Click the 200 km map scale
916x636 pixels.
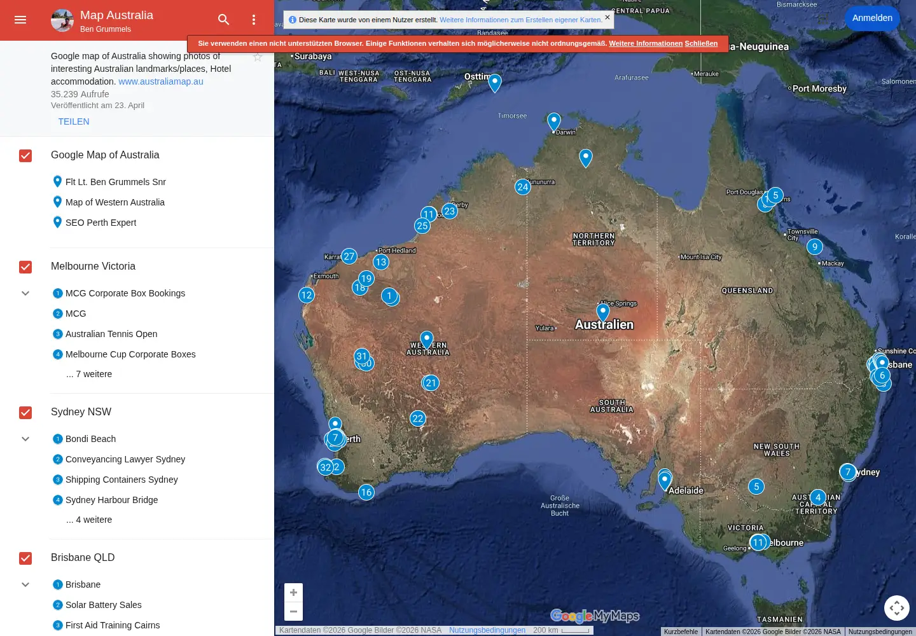click(562, 630)
